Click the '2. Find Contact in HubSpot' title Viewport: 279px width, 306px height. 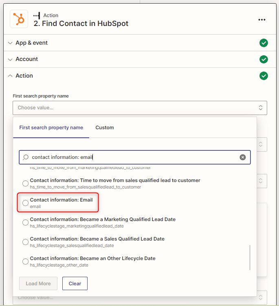pos(81,24)
